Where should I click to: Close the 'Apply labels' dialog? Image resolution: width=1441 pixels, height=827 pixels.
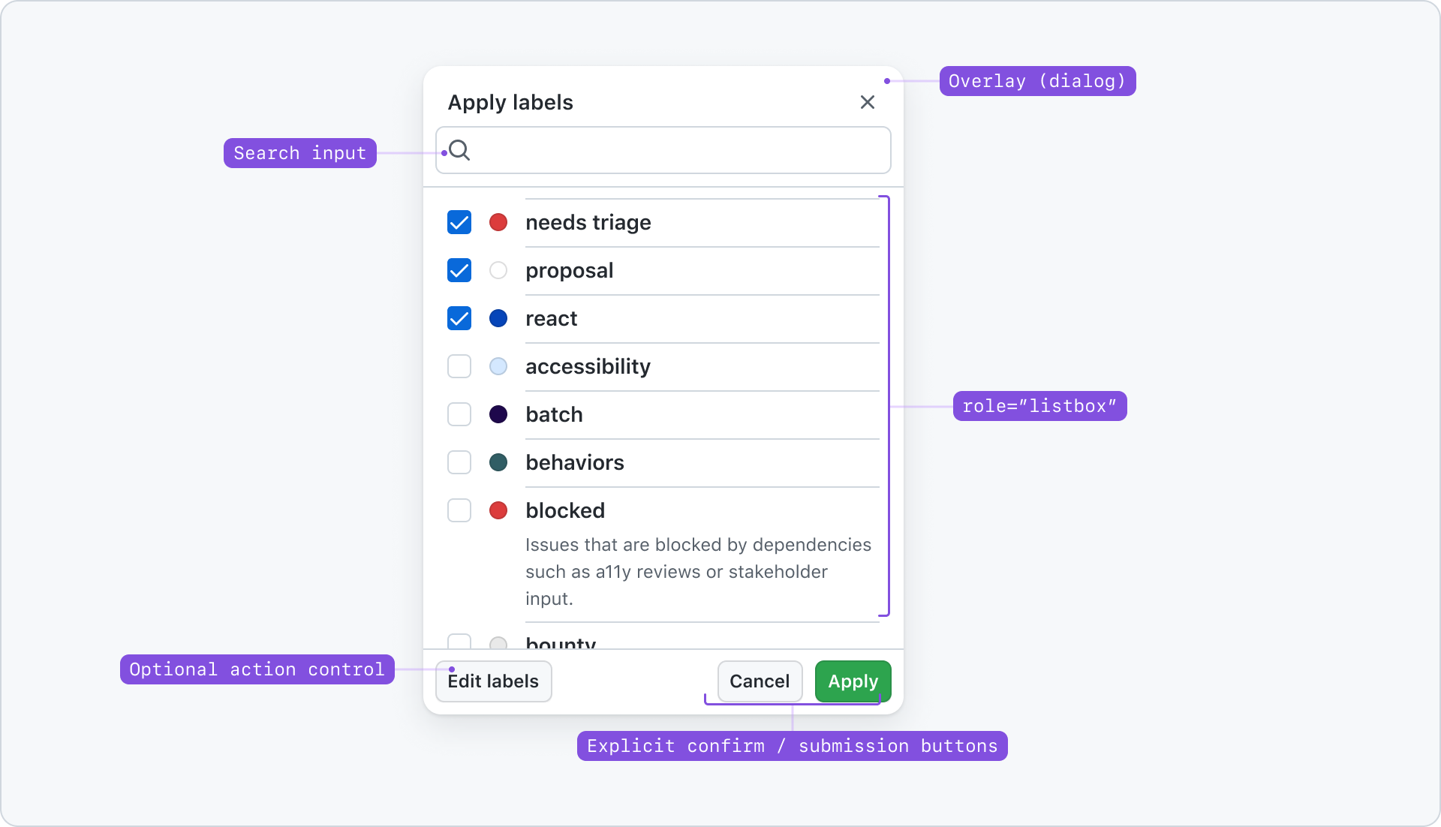pos(868,102)
